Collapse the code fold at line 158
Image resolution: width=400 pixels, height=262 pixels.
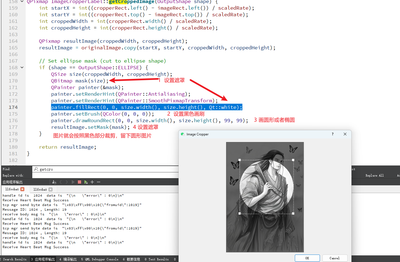pos(22,1)
